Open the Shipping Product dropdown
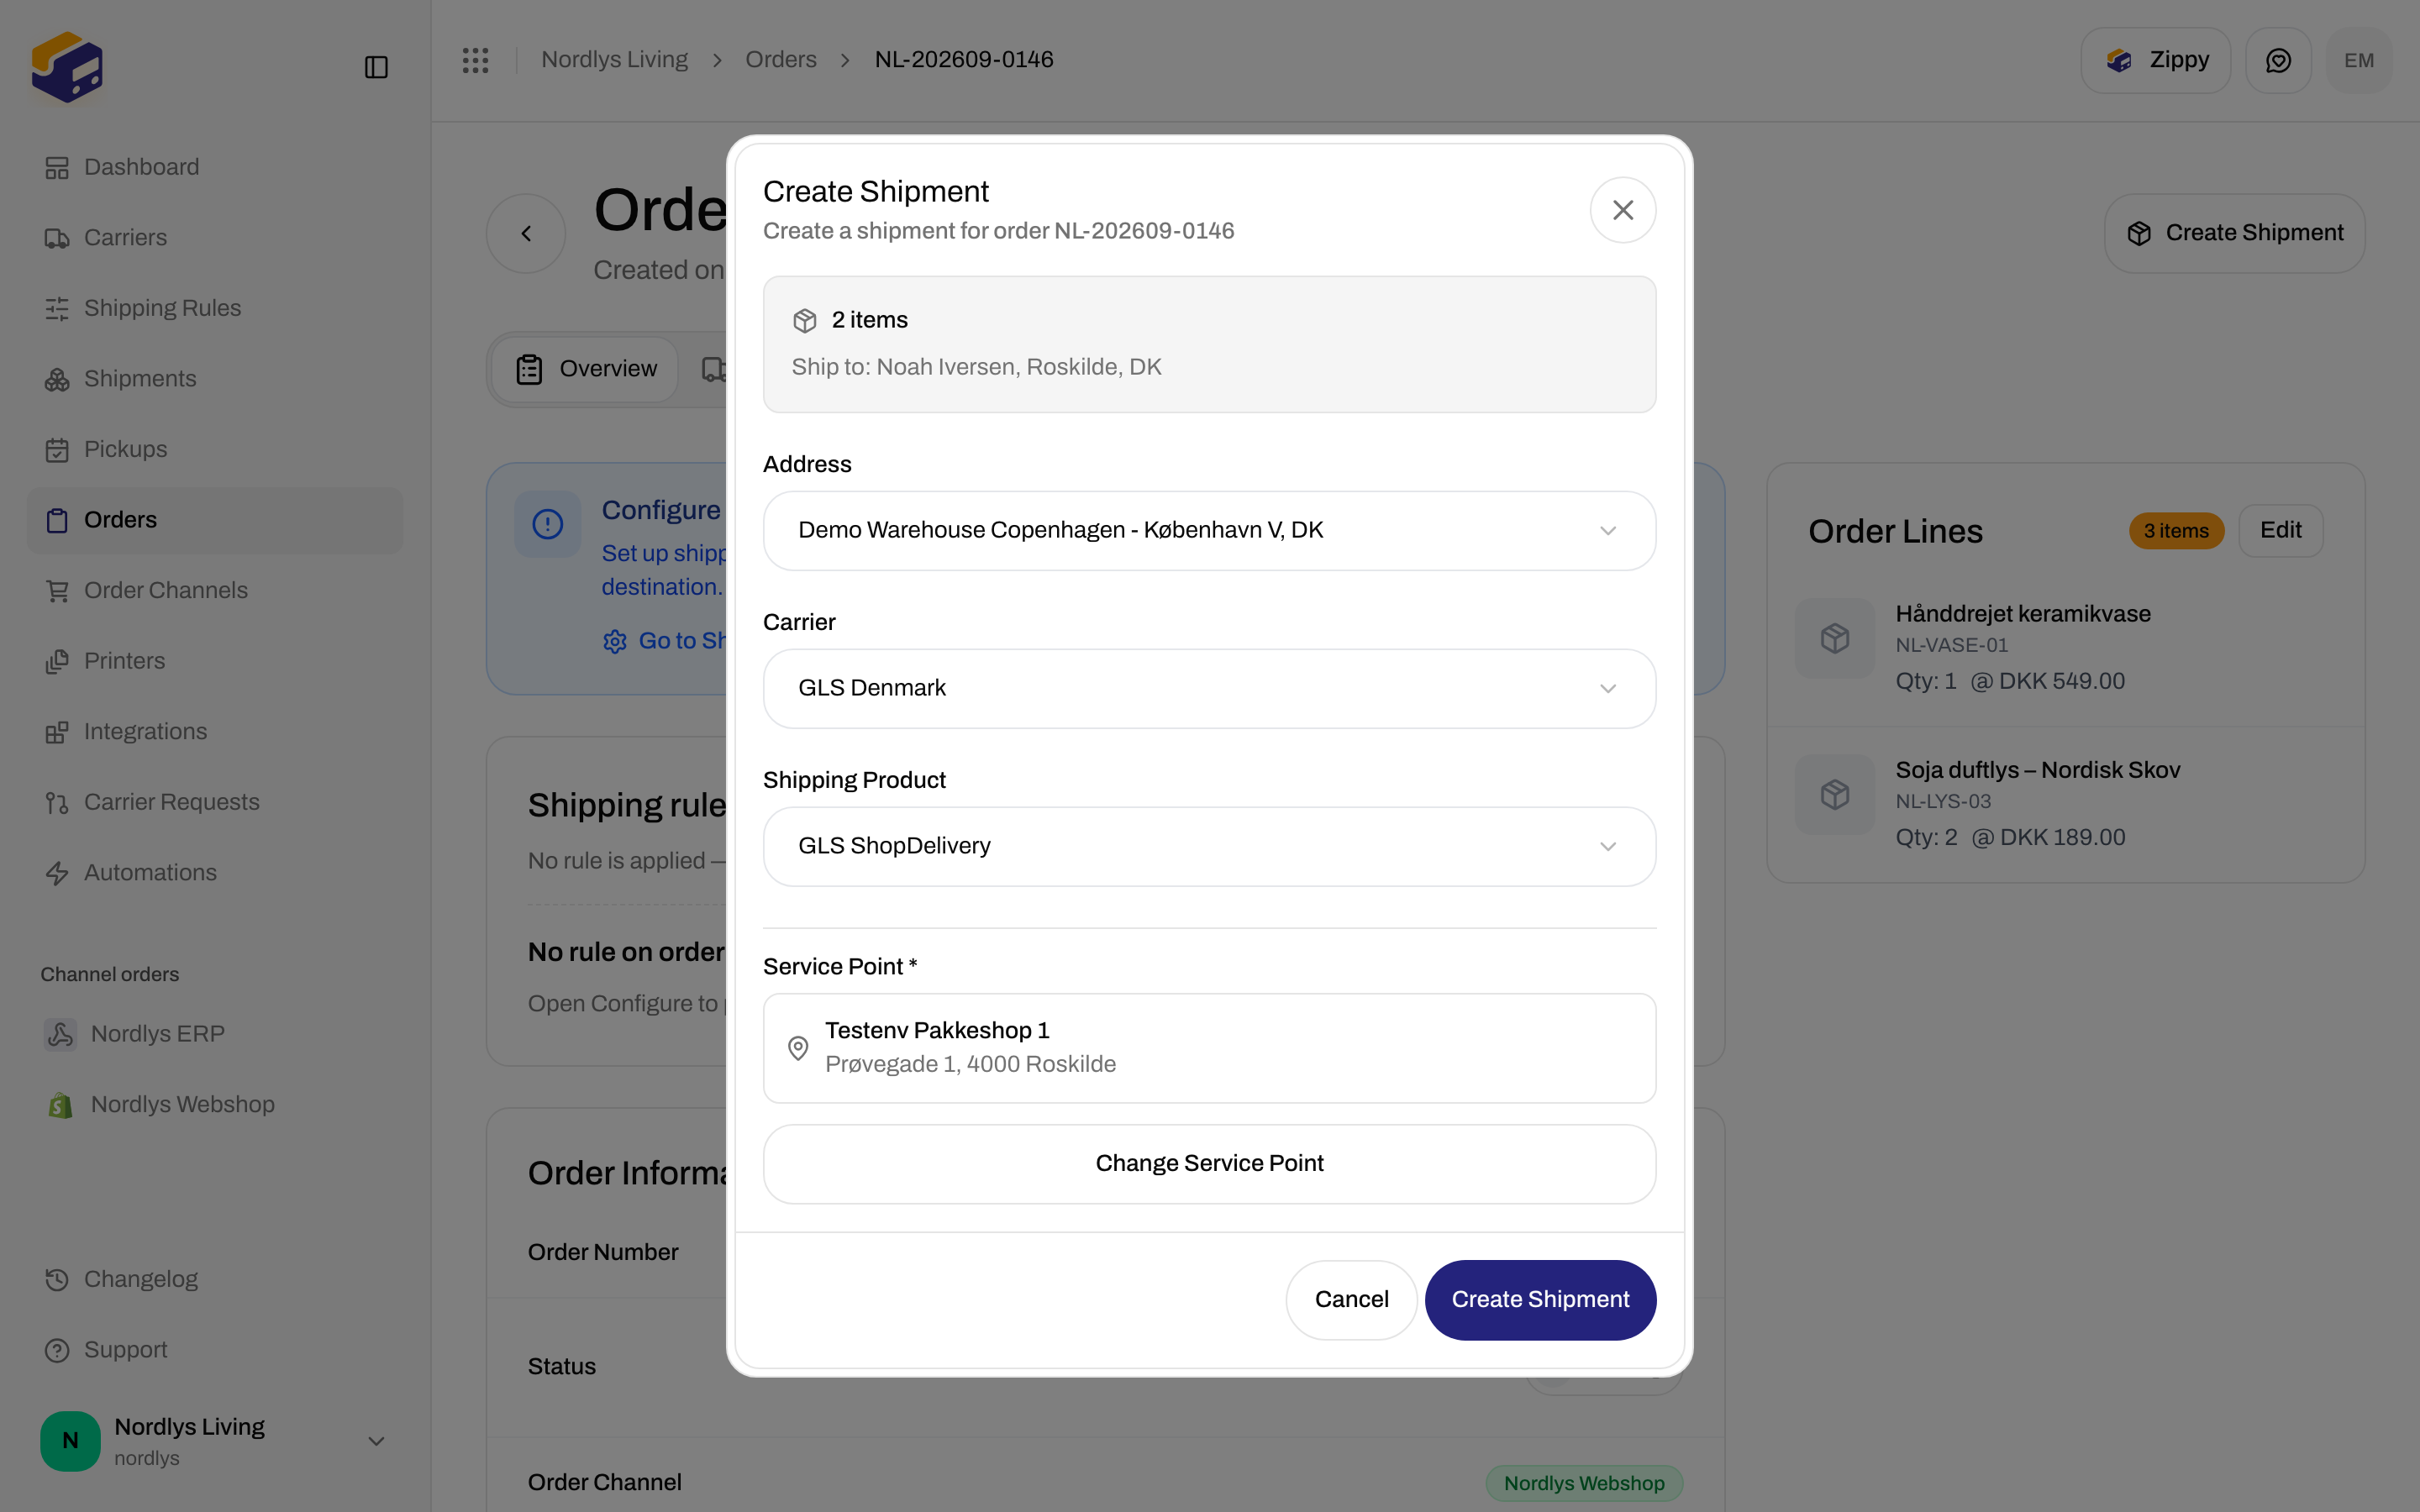 [1209, 847]
